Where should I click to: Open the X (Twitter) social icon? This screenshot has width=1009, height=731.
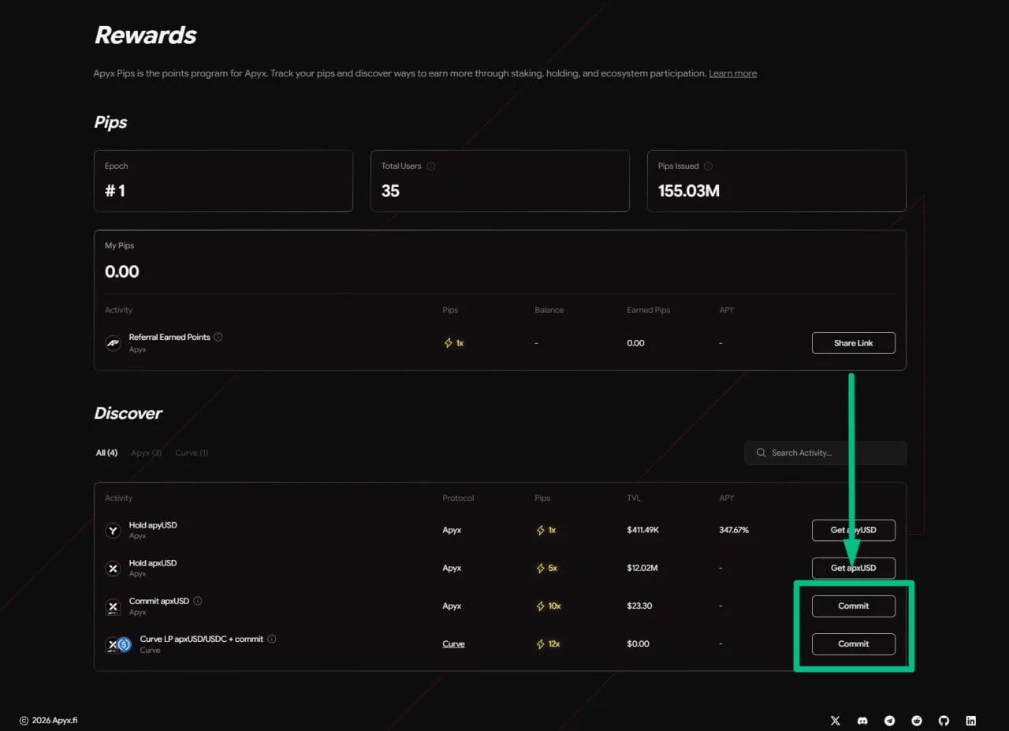click(x=836, y=721)
